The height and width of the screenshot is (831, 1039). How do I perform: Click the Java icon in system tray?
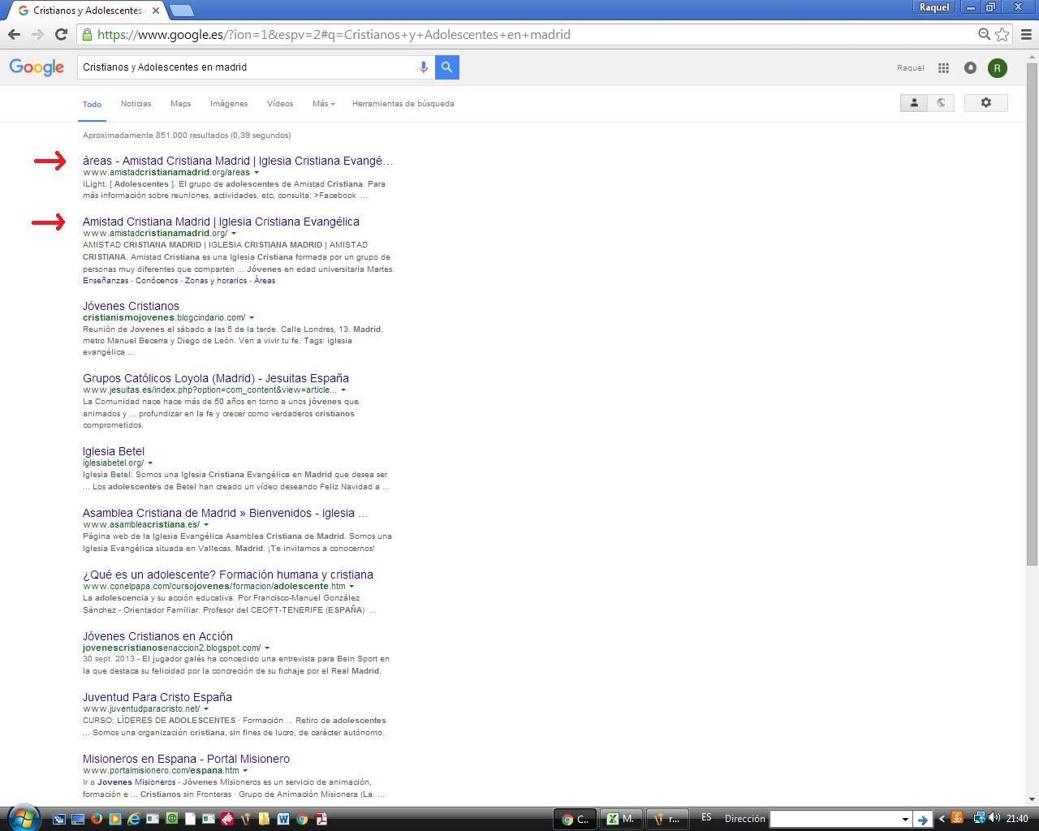point(957,818)
